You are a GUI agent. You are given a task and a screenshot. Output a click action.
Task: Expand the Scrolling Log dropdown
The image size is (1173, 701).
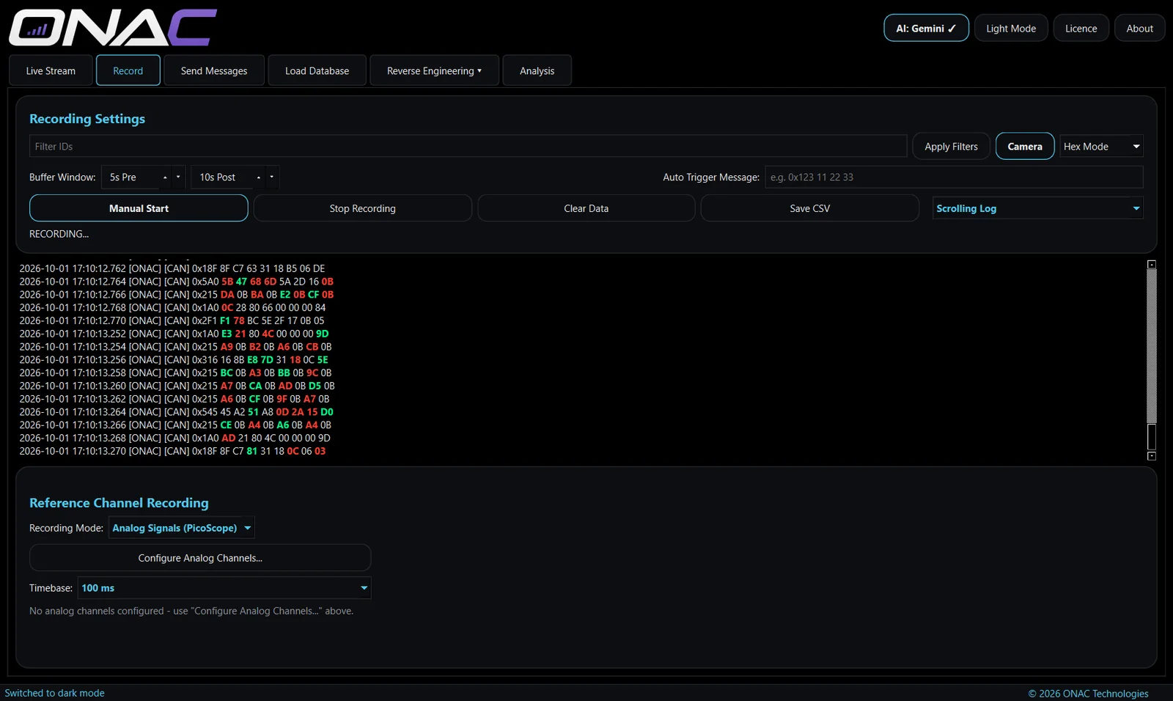coord(1037,208)
